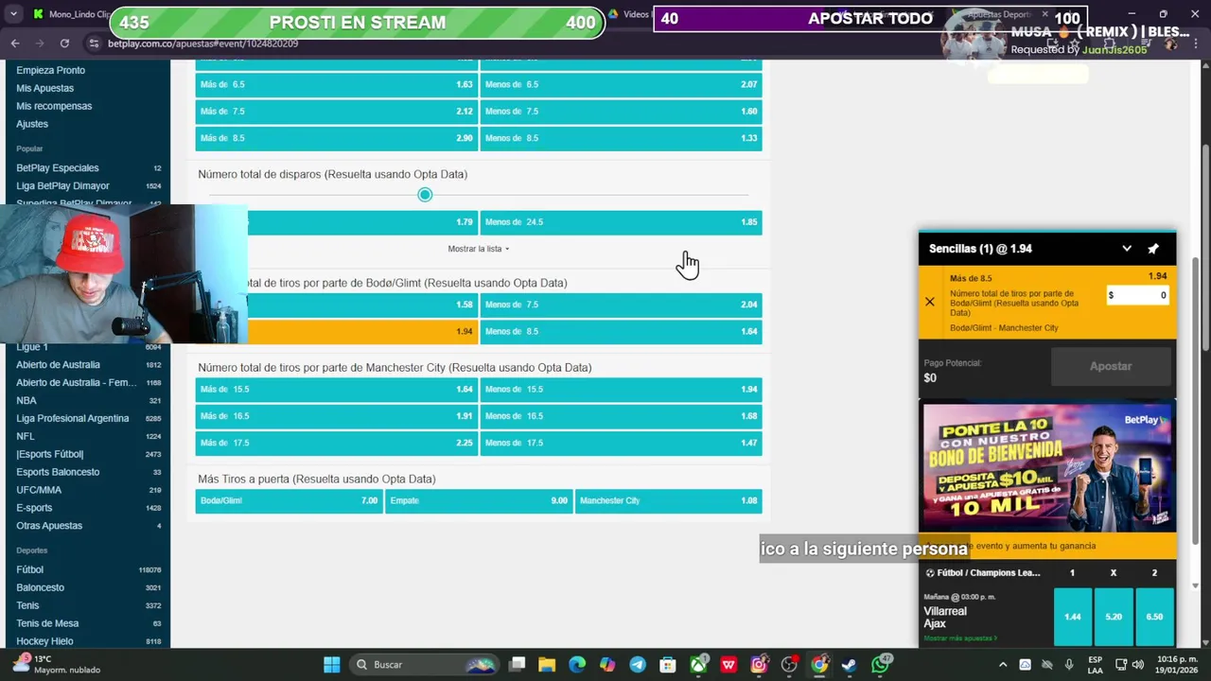1211x681 pixels.
Task: Bet the draw at 5.20 Villarreal-Ajax
Action: pos(1114,617)
